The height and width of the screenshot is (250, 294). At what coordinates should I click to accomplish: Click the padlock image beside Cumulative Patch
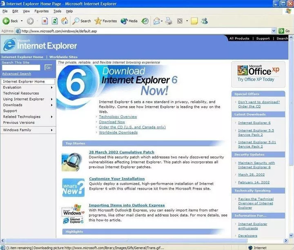[x=72, y=162]
